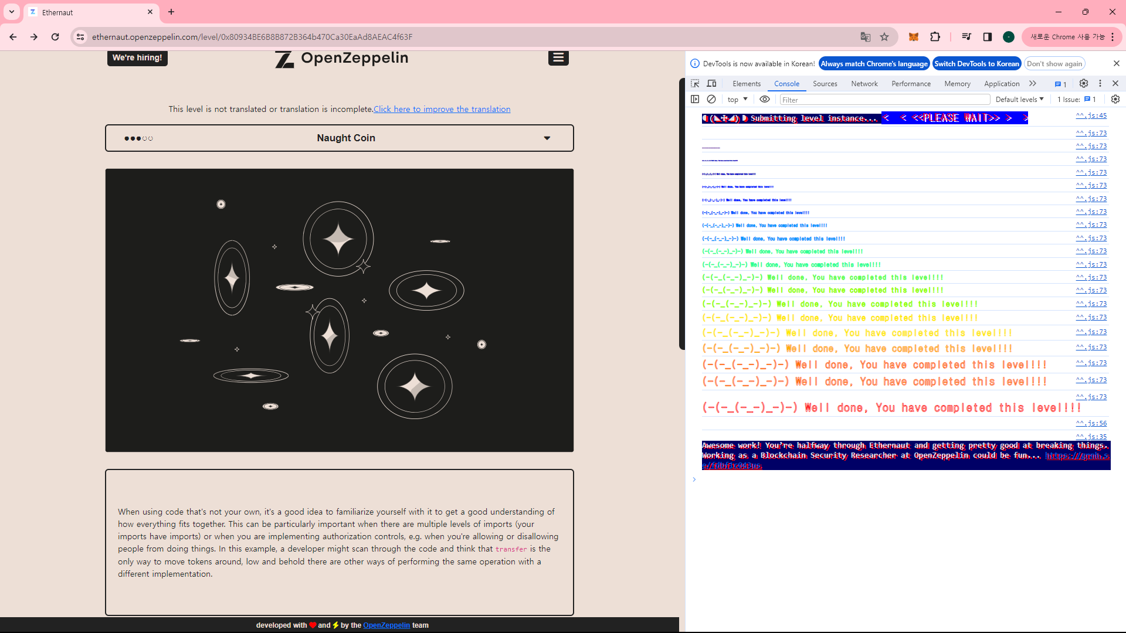This screenshot has width=1126, height=633.
Task: Expand the Naught Coin level dropdown
Action: click(x=340, y=138)
